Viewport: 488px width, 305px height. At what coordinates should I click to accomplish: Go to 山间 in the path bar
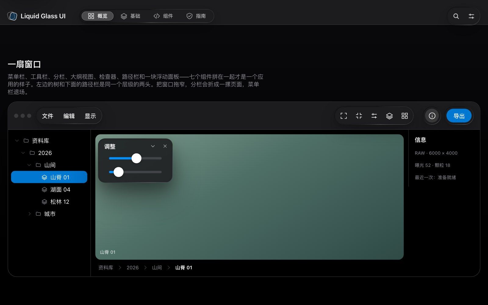click(157, 267)
